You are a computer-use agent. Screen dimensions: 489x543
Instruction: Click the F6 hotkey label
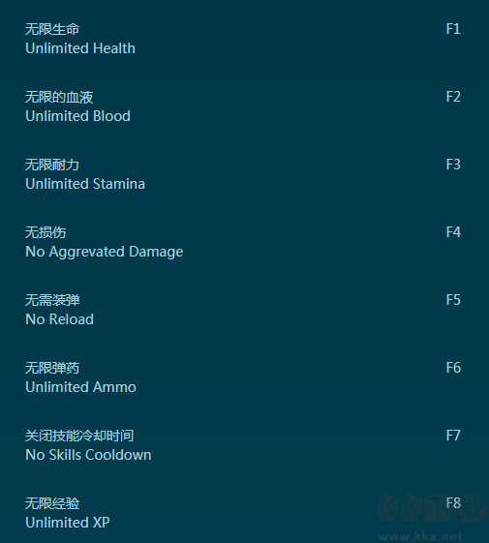pos(453,368)
